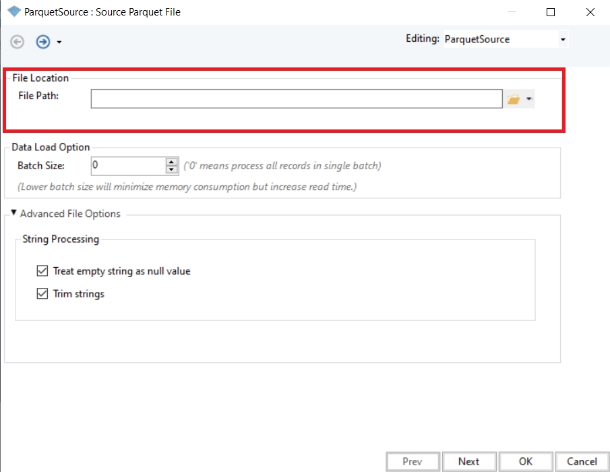This screenshot has width=610, height=472.
Task: Browse with the folder icon
Action: pyautogui.click(x=514, y=99)
